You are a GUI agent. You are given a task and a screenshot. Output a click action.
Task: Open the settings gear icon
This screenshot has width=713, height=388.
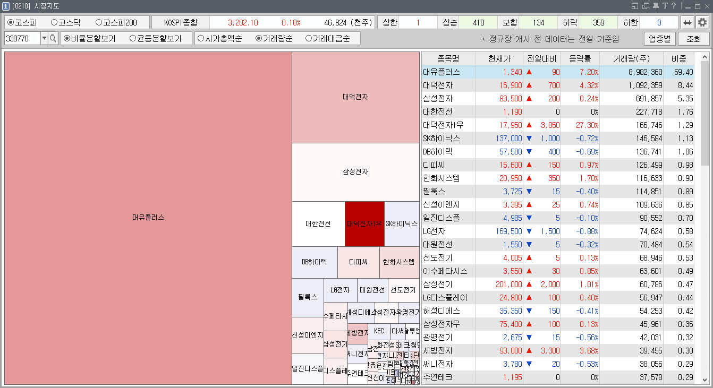[703, 22]
